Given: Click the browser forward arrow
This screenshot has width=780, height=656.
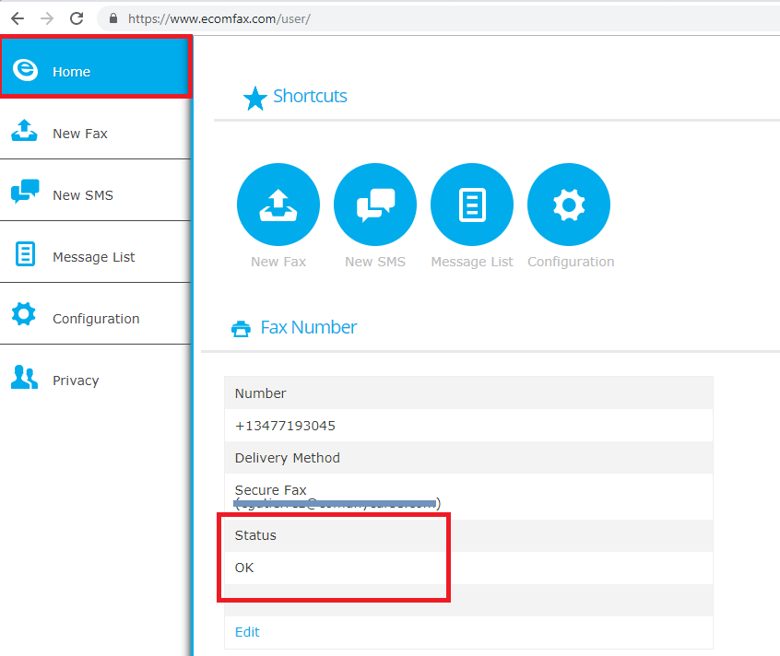Looking at the screenshot, I should click(47, 18).
